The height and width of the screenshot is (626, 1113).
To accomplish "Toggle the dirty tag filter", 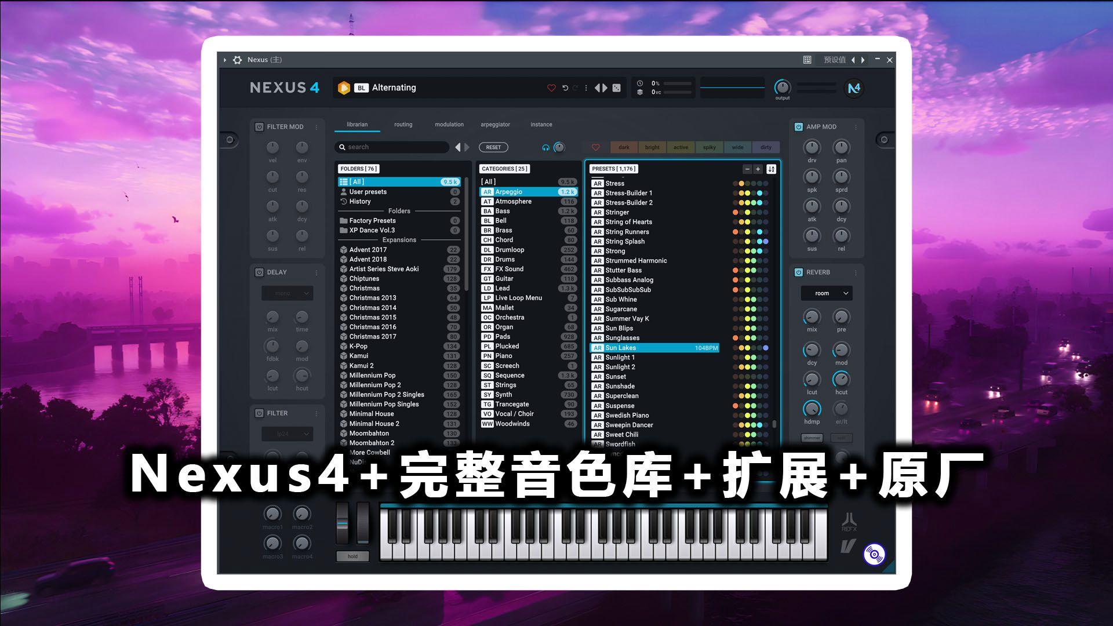I will coord(766,147).
